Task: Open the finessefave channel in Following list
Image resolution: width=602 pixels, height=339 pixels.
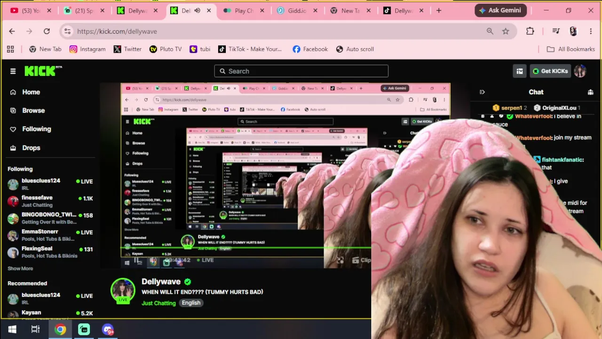Action: pos(50,201)
